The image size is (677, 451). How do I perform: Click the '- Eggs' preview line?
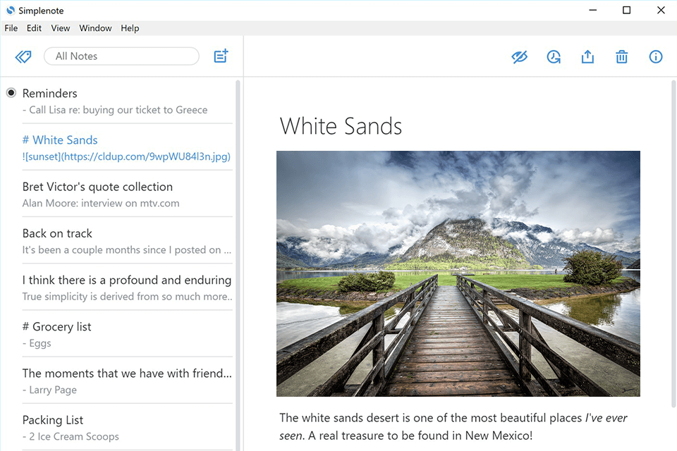(x=37, y=343)
